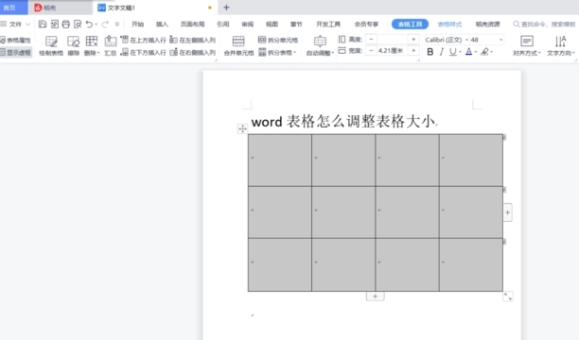Click the Summary (汇总) icon
This screenshot has width=579, height=340.
110,45
